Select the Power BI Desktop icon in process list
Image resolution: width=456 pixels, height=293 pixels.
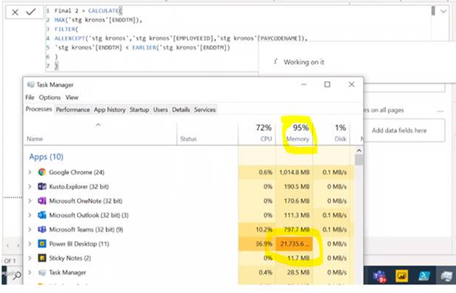pyautogui.click(x=42, y=244)
